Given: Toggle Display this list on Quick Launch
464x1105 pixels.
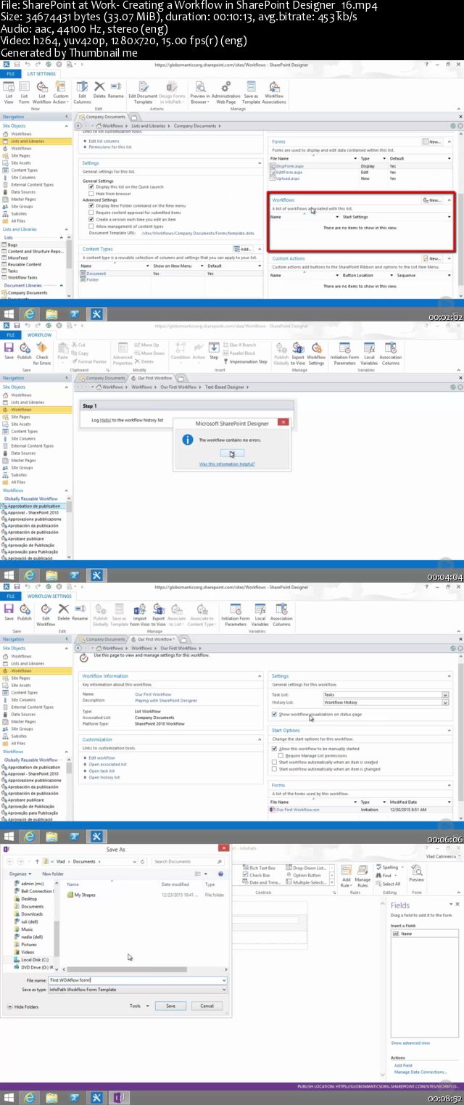Looking at the screenshot, I should 91,186.
